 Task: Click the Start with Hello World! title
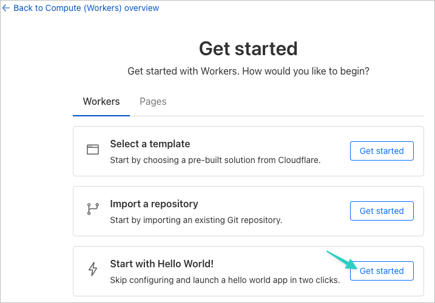click(x=162, y=264)
